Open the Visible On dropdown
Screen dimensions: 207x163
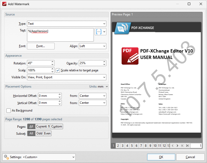point(67,77)
